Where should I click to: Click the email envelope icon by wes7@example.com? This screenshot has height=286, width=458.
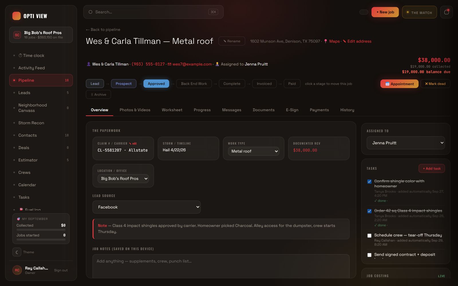point(169,64)
